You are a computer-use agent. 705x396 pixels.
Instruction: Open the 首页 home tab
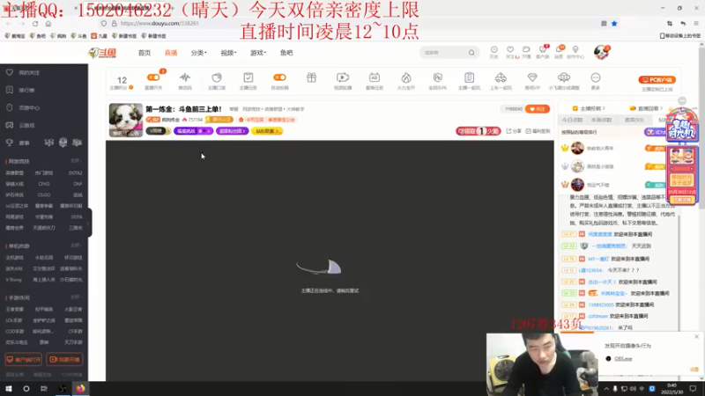click(x=145, y=53)
